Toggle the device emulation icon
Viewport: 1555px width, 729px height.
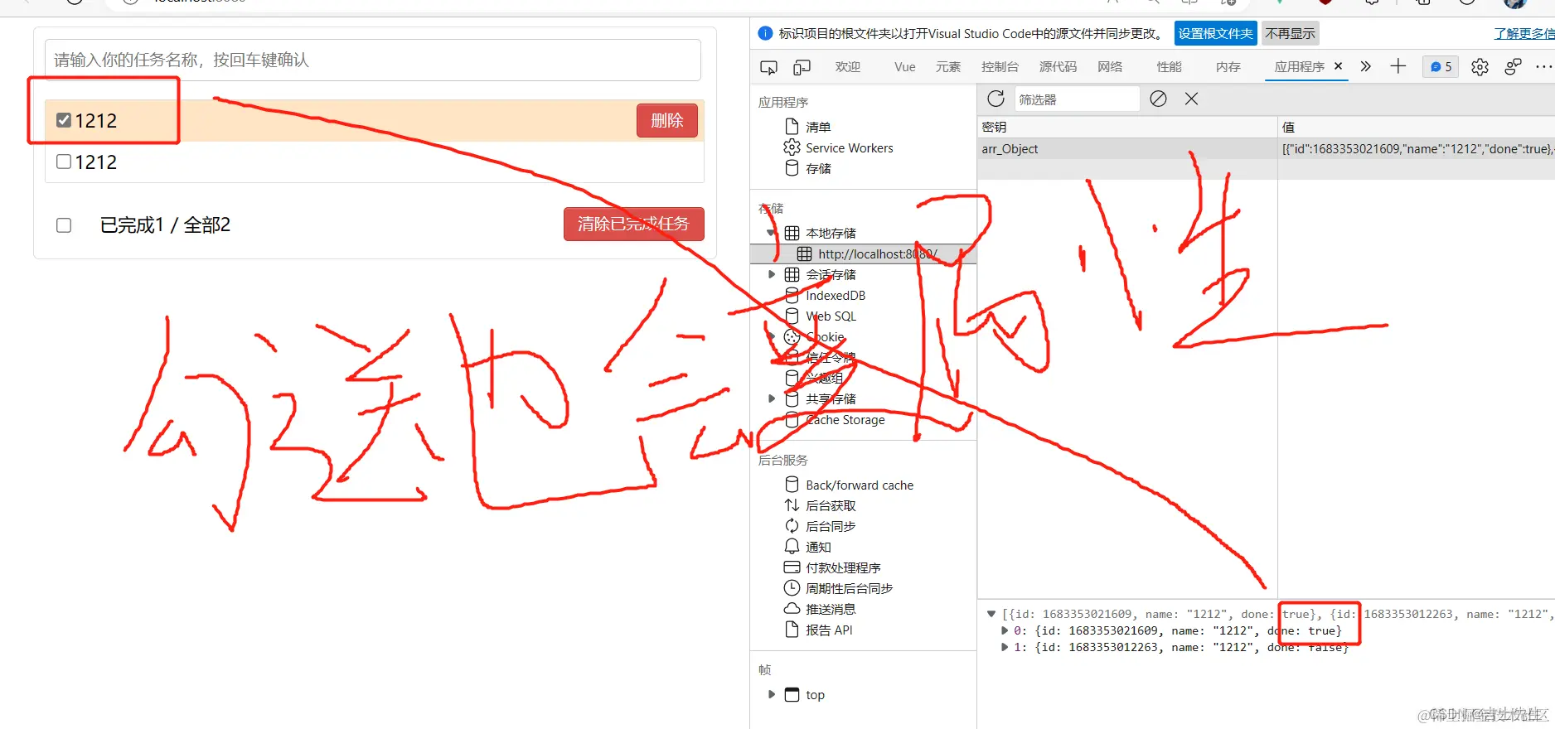802,67
